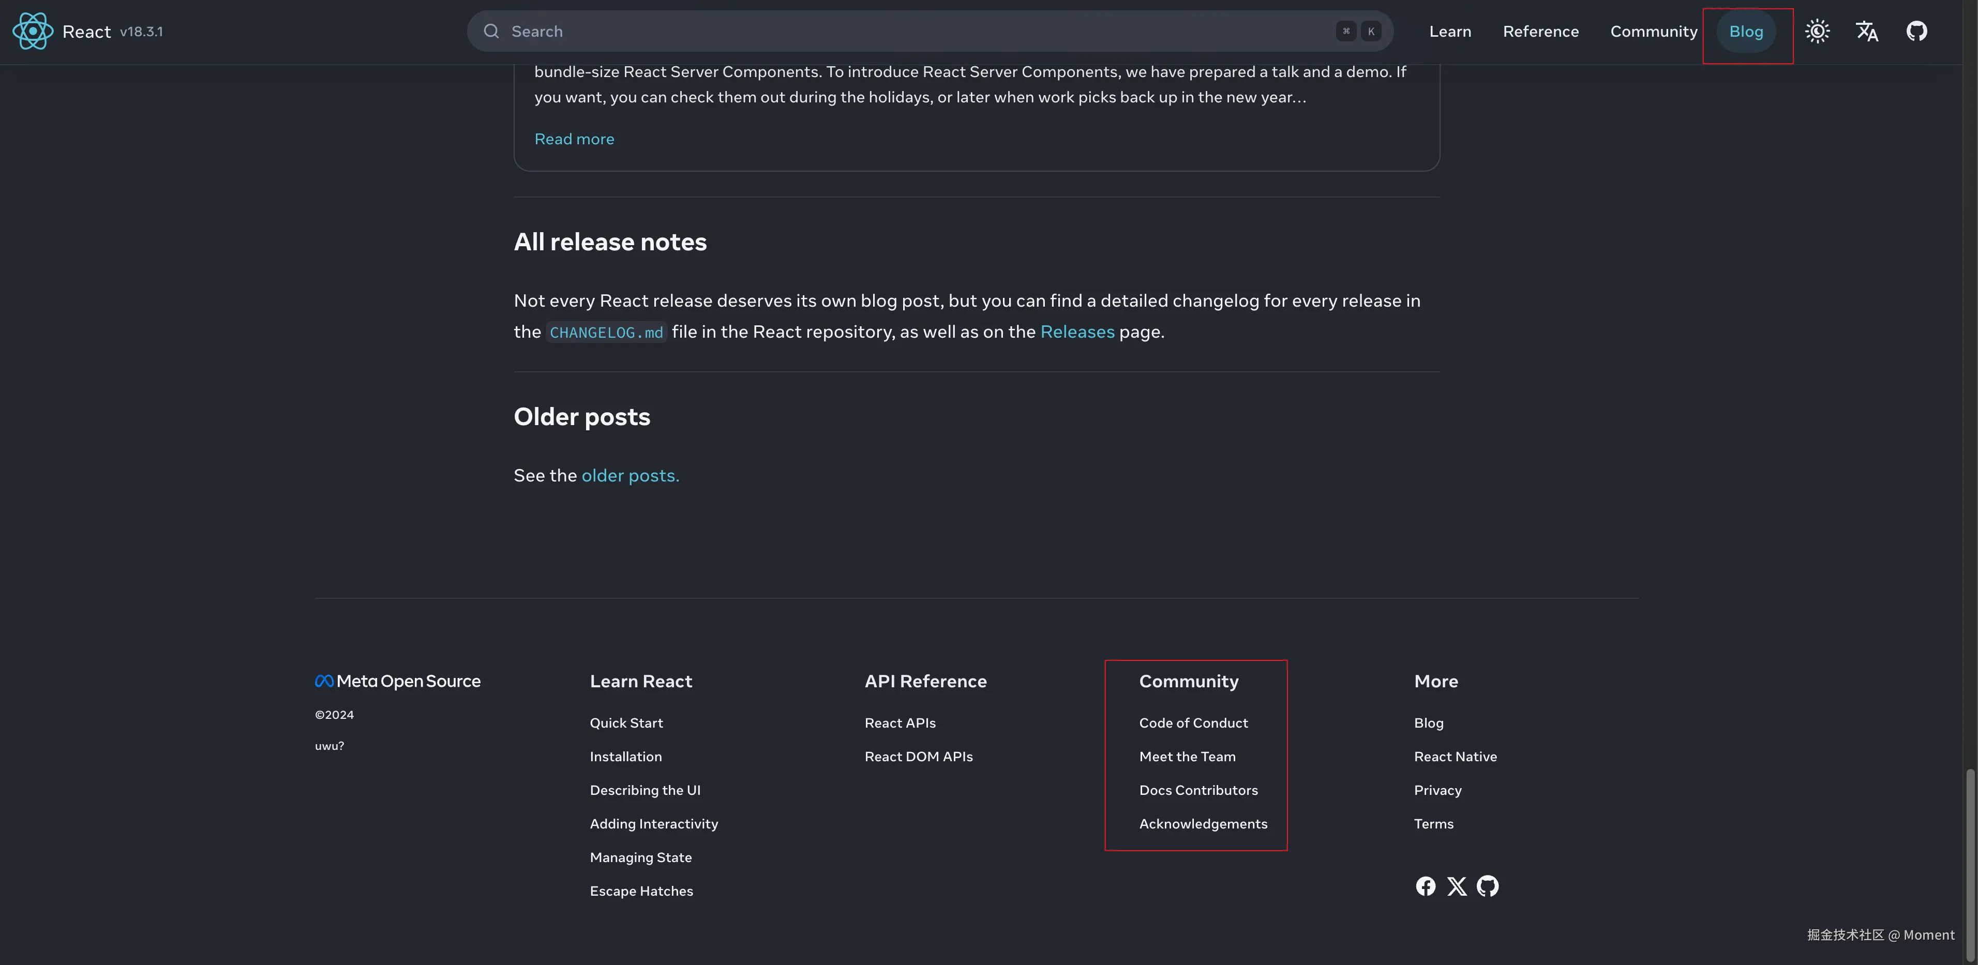1978x965 pixels.
Task: Open the Community navigation tab
Action: pyautogui.click(x=1653, y=32)
